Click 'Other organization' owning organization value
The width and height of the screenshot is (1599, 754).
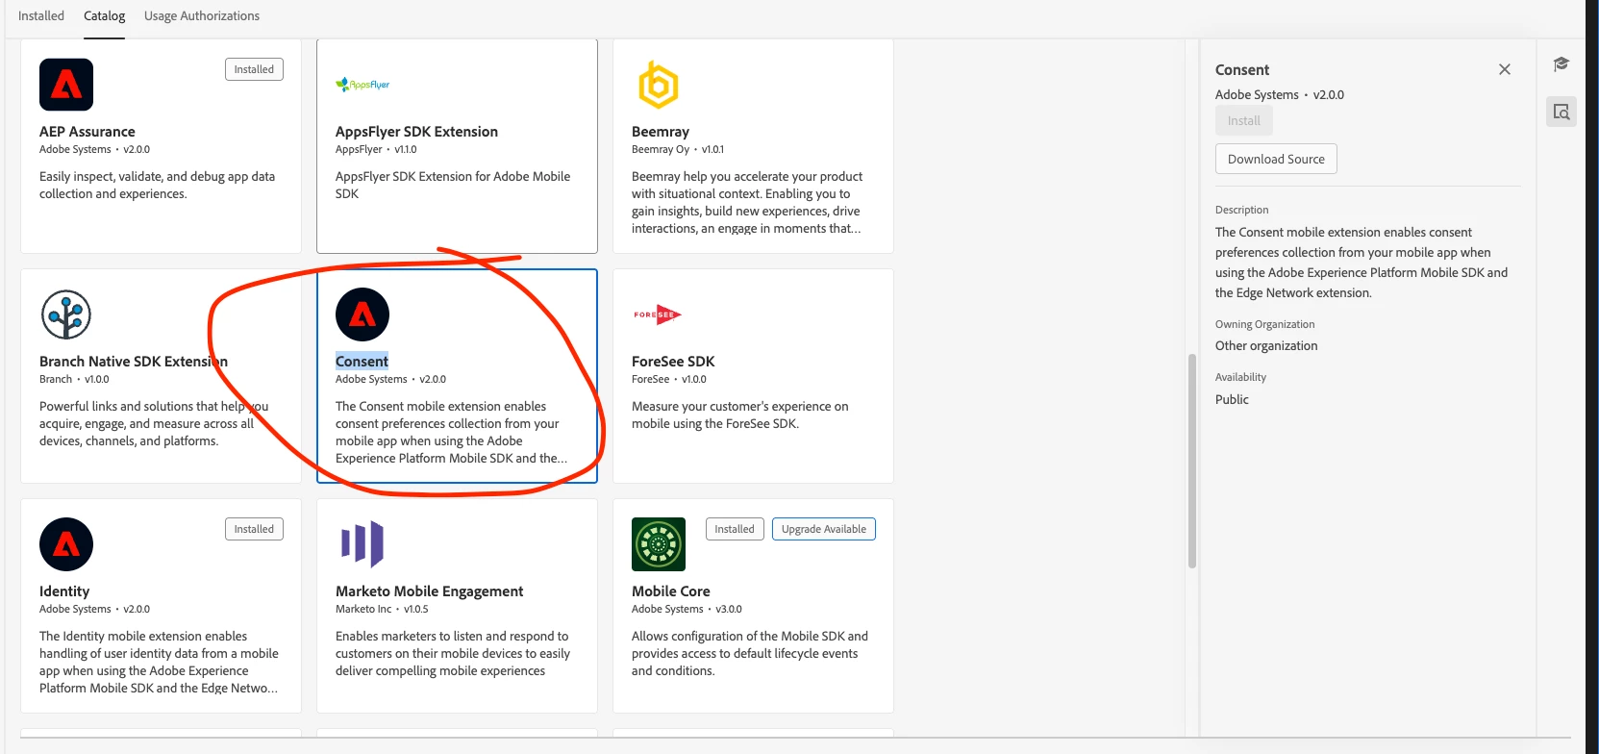pyautogui.click(x=1266, y=346)
